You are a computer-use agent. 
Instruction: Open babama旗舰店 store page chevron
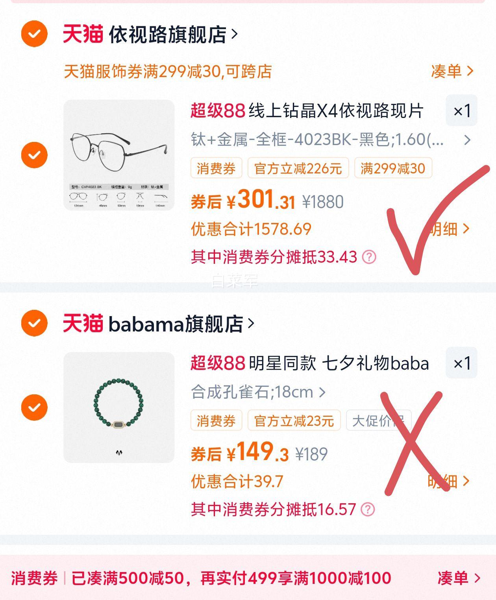tap(251, 324)
